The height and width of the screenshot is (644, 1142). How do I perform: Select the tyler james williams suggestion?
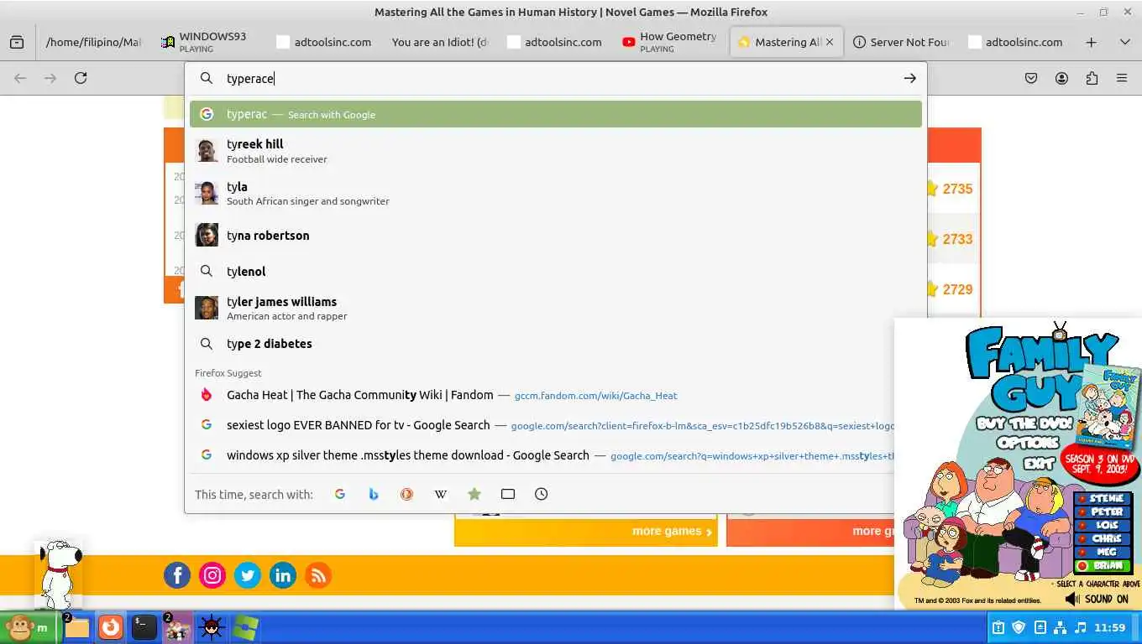coord(555,308)
